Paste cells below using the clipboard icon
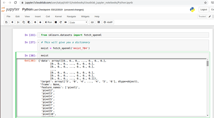The height and width of the screenshot is (118, 214). pos(29,22)
